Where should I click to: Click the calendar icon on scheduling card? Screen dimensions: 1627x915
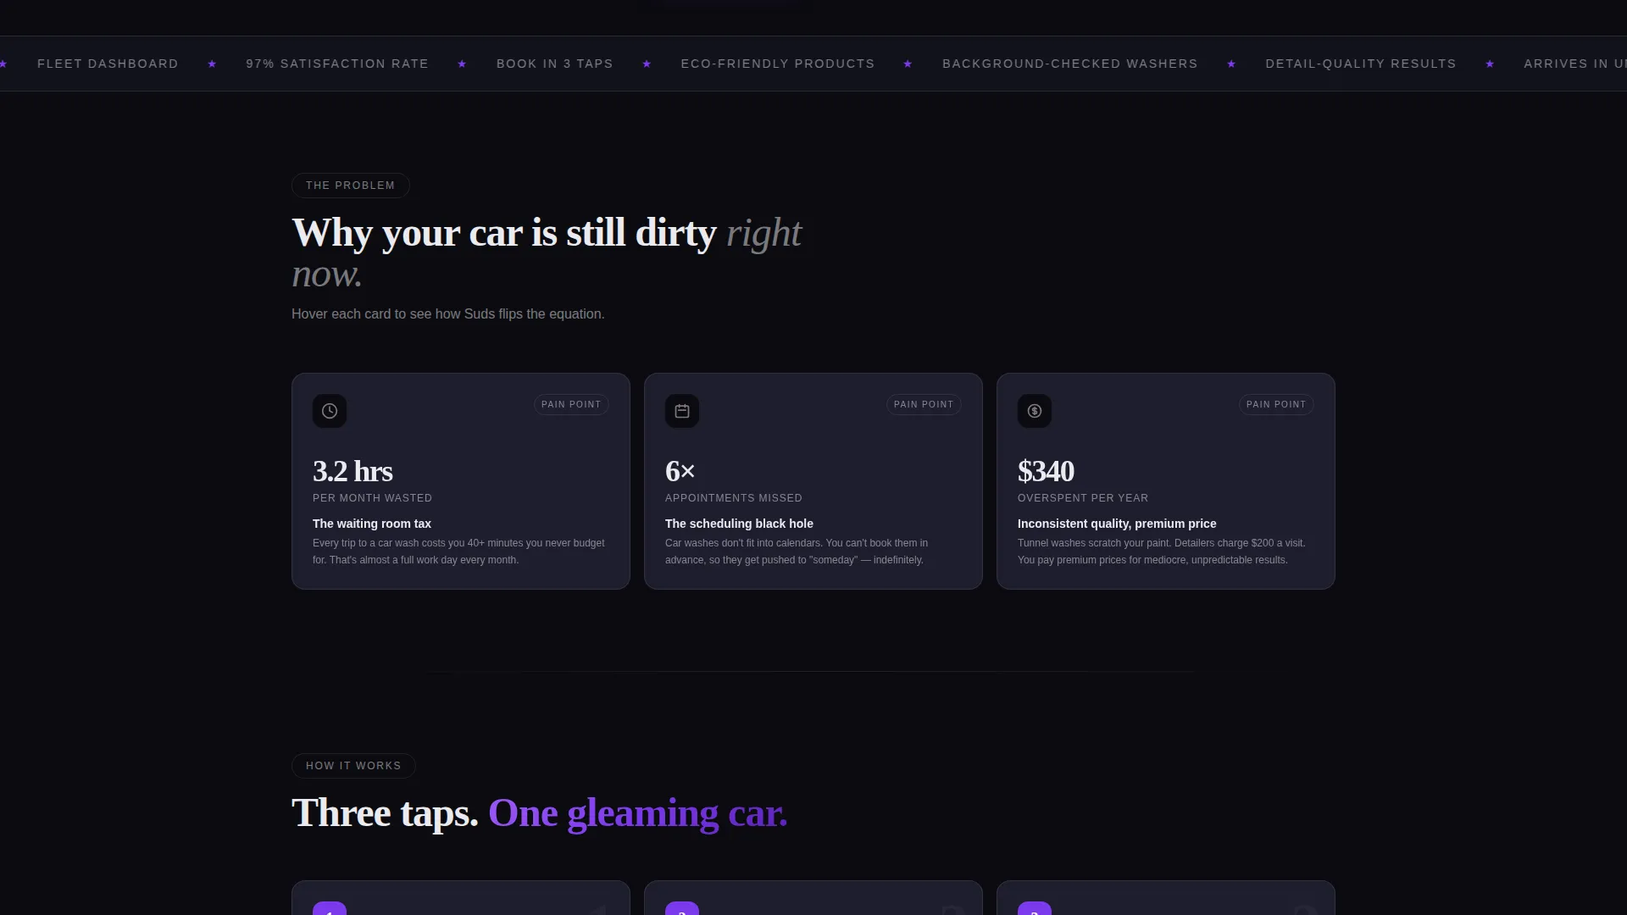(x=682, y=411)
